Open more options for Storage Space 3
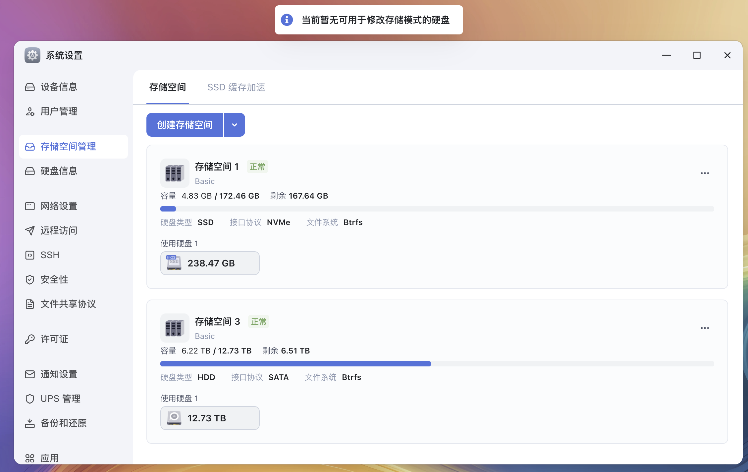Viewport: 748px width, 472px height. coord(705,328)
